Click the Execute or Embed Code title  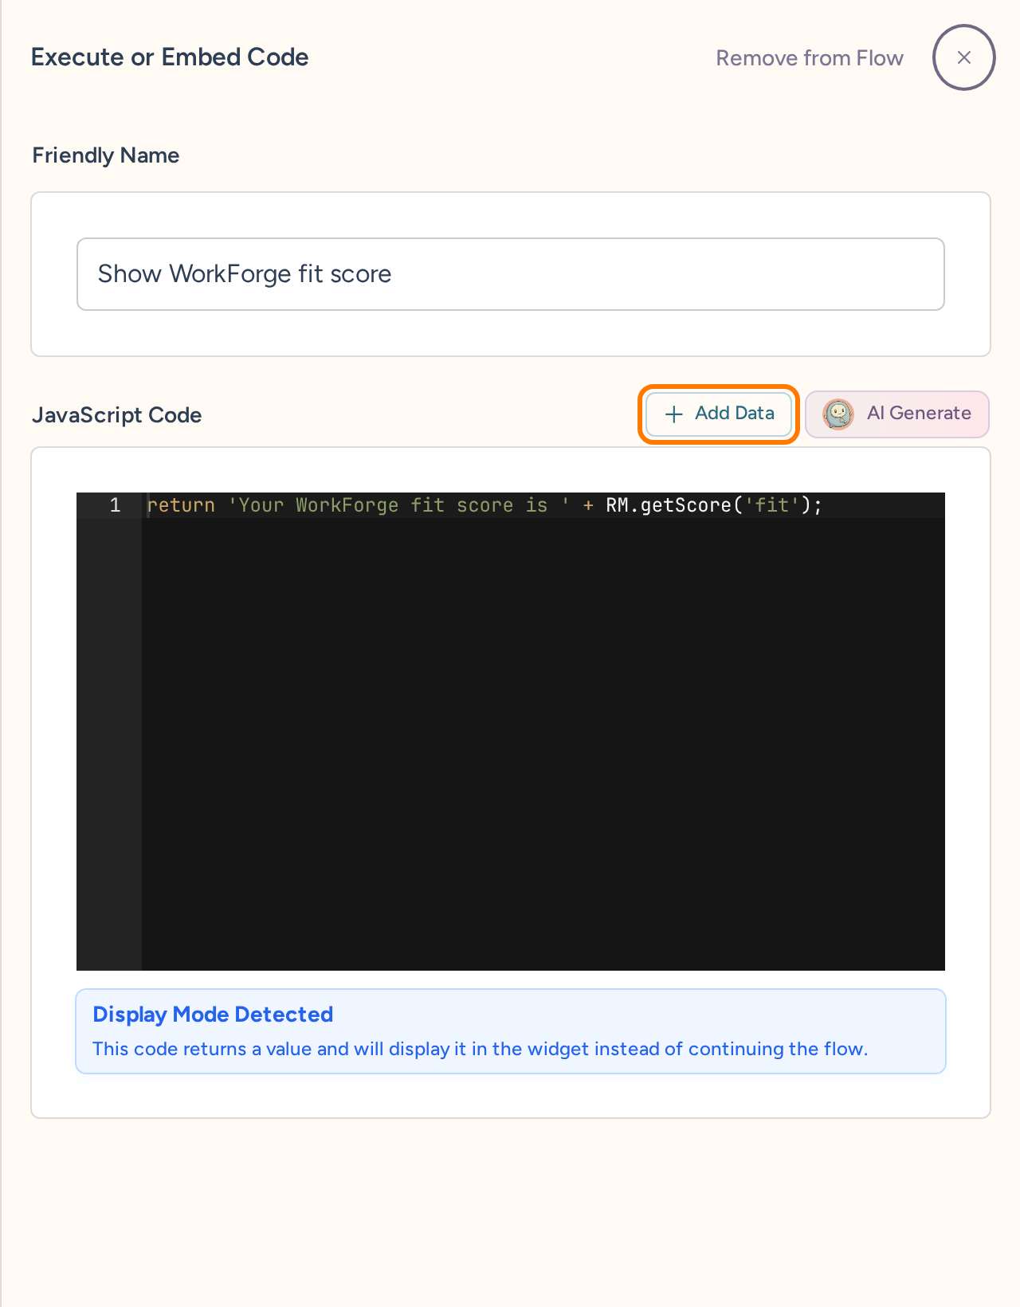170,57
